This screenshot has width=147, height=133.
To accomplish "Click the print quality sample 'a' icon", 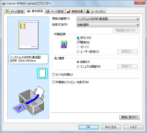I will pos(64,44).
